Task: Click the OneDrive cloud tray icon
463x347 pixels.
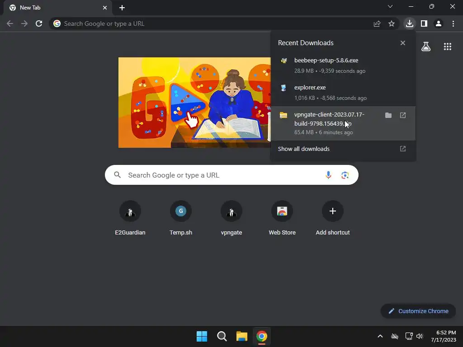Action: [395, 336]
